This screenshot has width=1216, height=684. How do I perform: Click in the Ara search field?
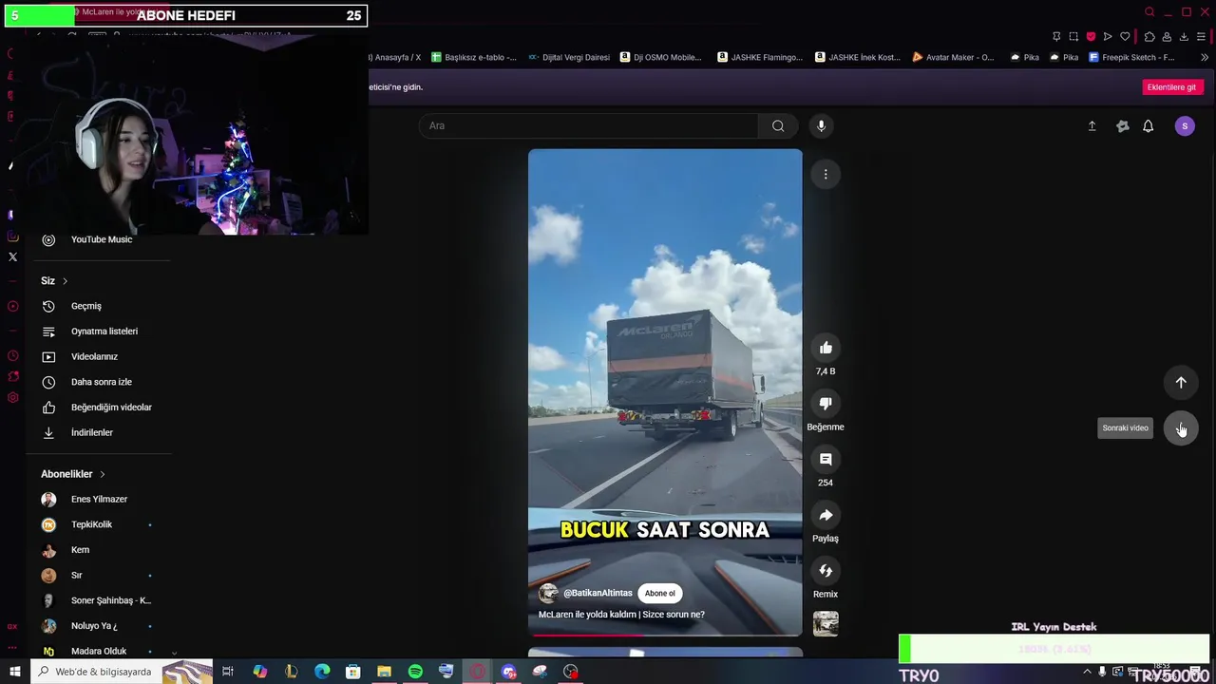tap(589, 125)
